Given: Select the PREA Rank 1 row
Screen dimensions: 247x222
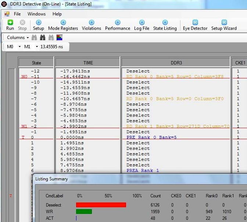Looking at the screenshot, I should pos(143,170).
